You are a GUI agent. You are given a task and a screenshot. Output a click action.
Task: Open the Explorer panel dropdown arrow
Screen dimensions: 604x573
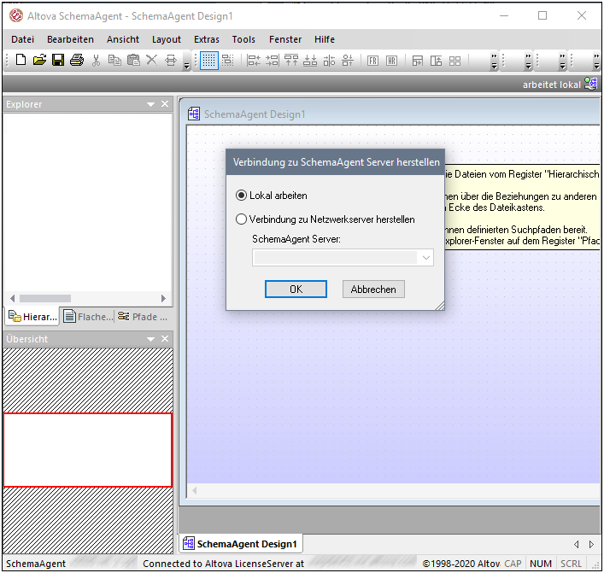(x=150, y=104)
